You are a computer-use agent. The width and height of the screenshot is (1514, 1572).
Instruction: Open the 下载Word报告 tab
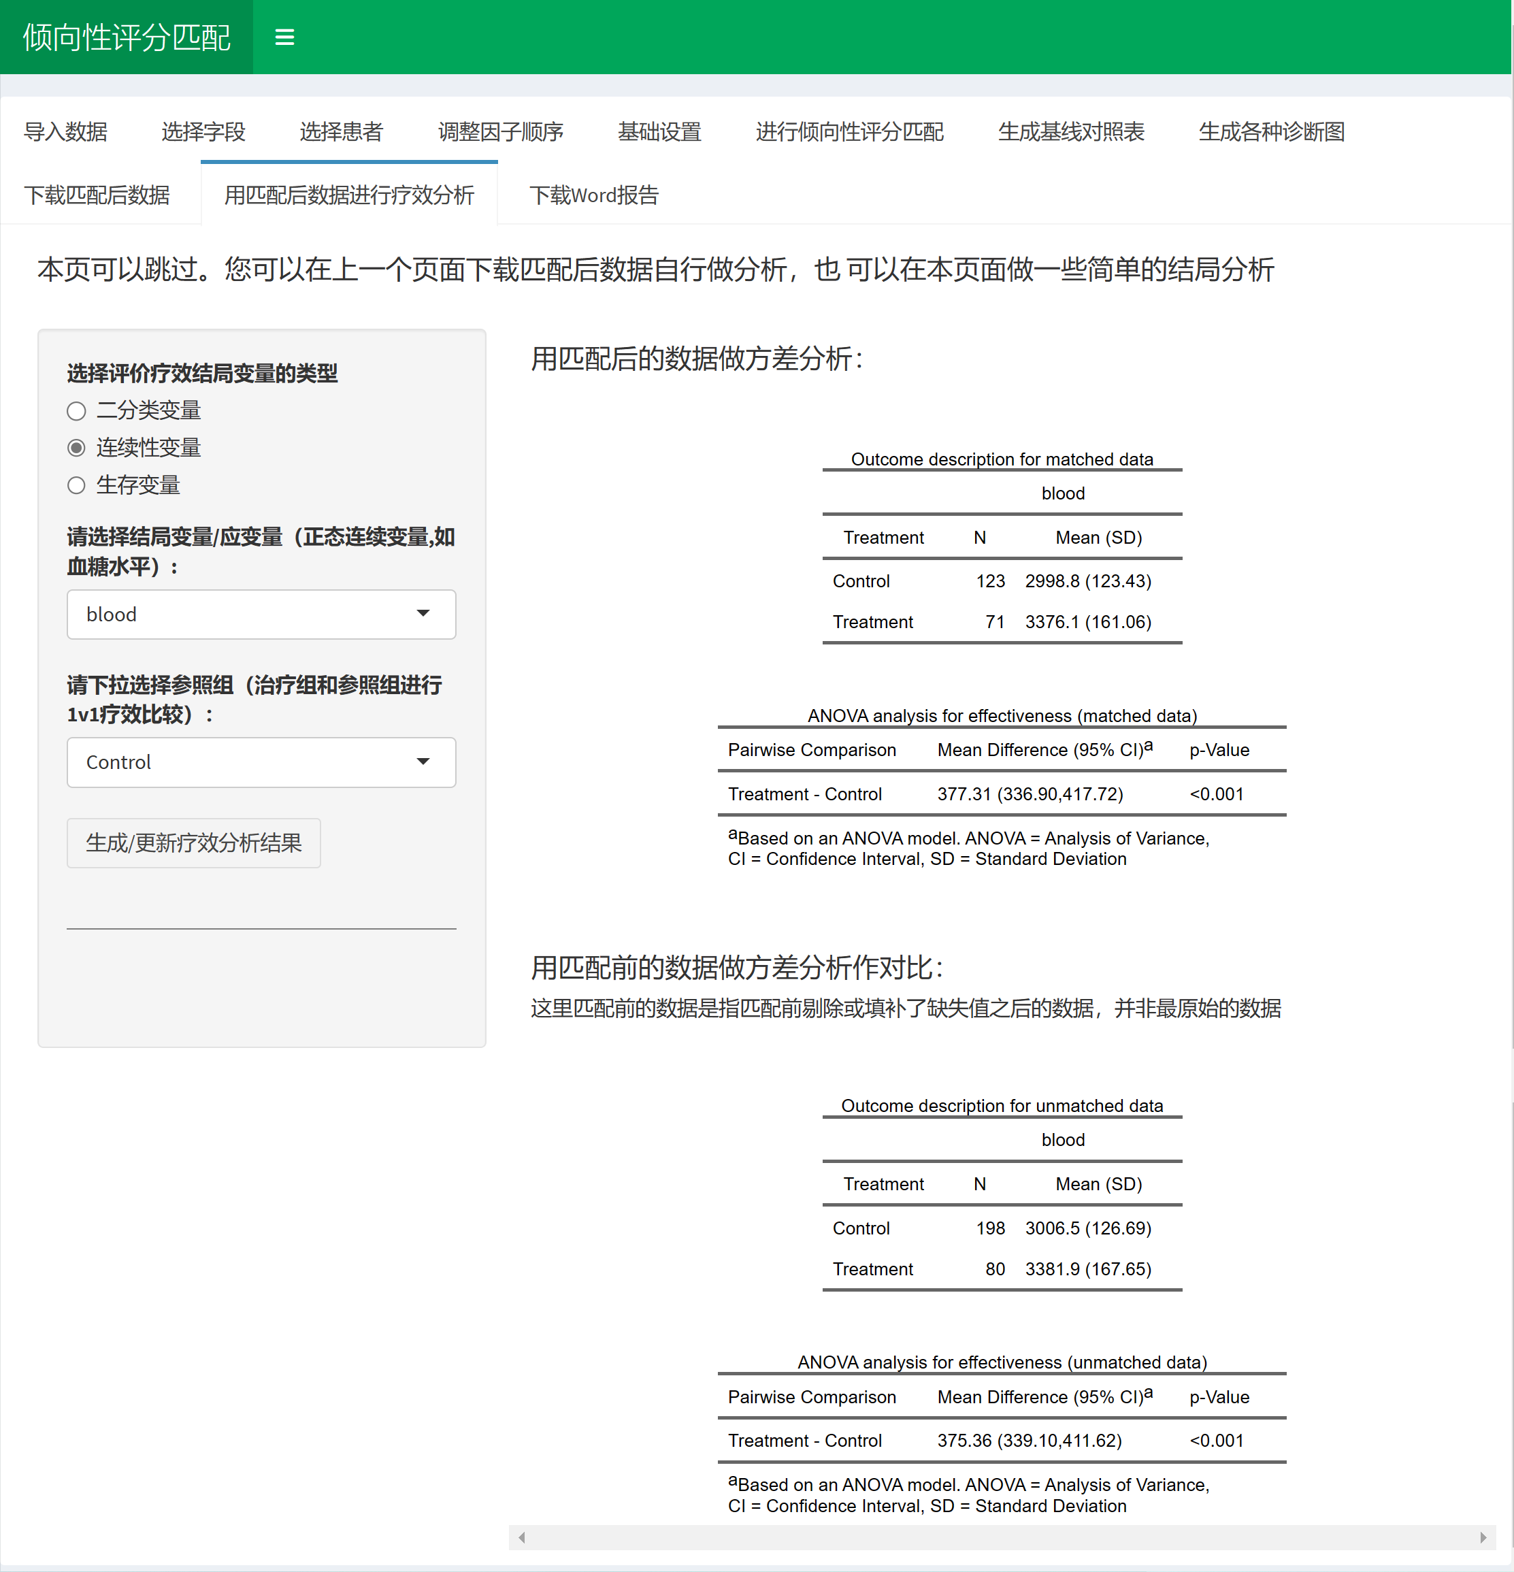[x=594, y=195]
